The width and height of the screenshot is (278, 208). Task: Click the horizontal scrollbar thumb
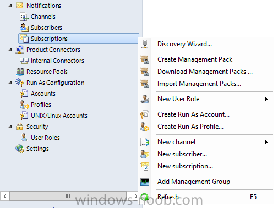68,196
